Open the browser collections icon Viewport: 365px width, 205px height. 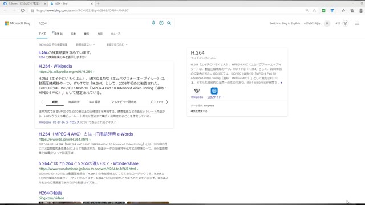(x=352, y=10)
